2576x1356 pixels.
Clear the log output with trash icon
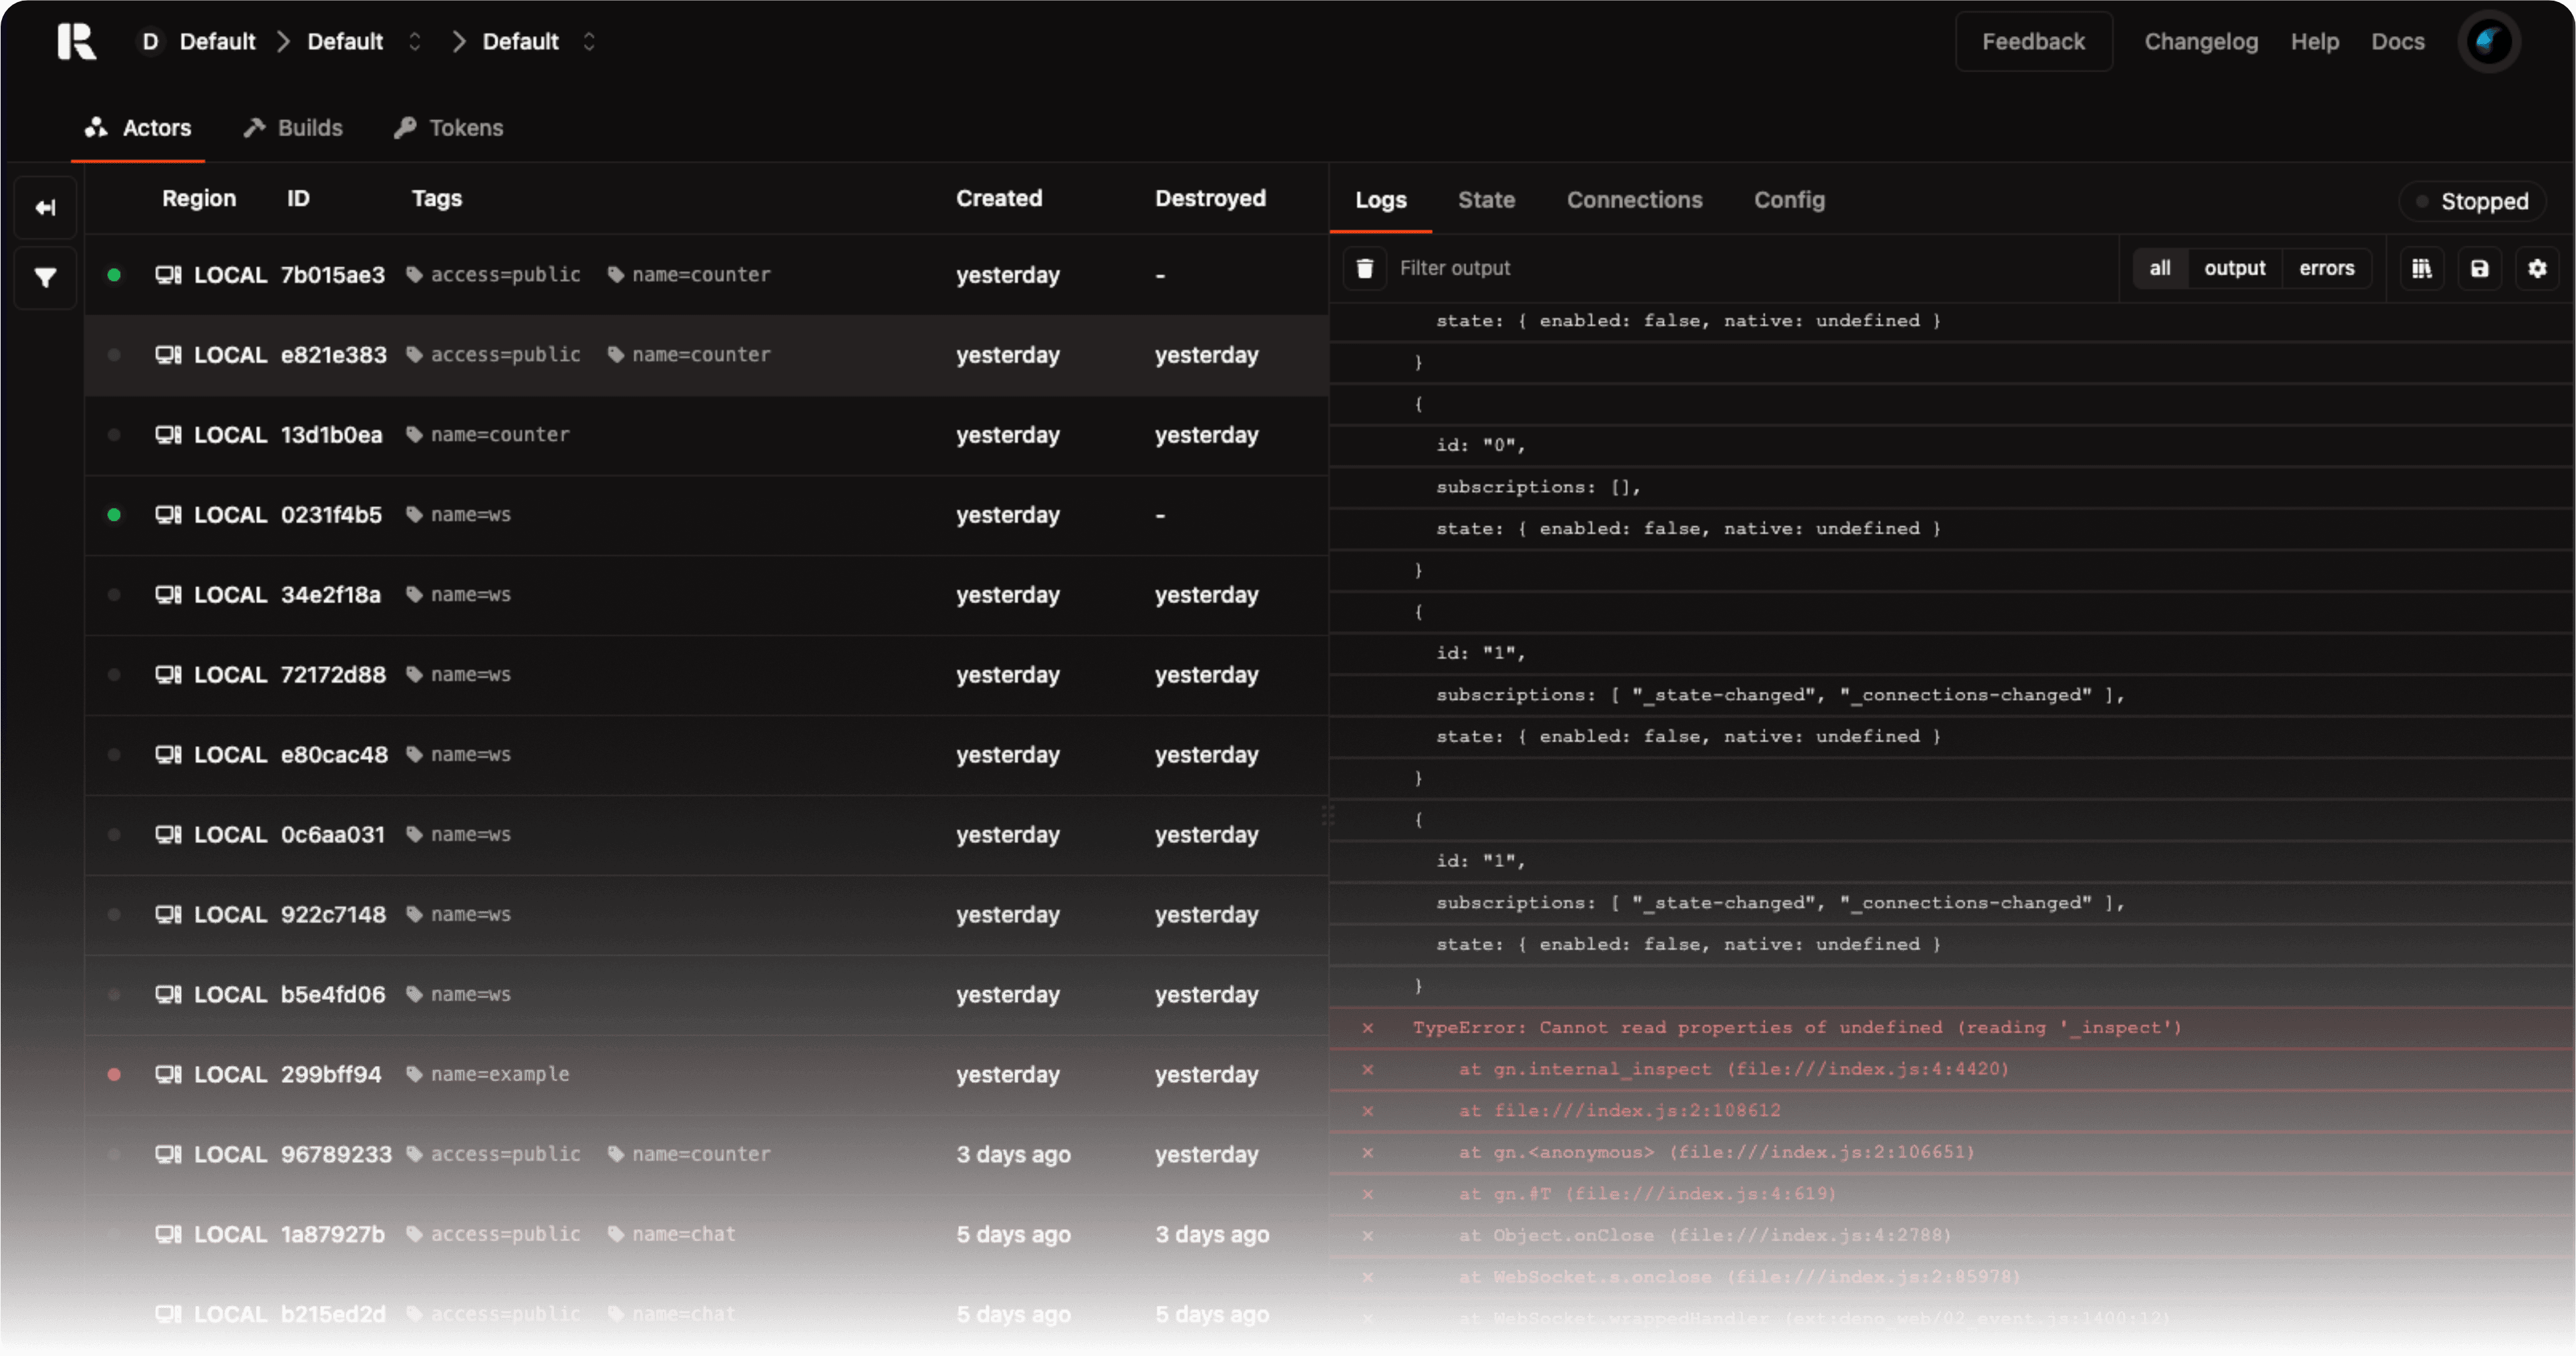[1365, 268]
